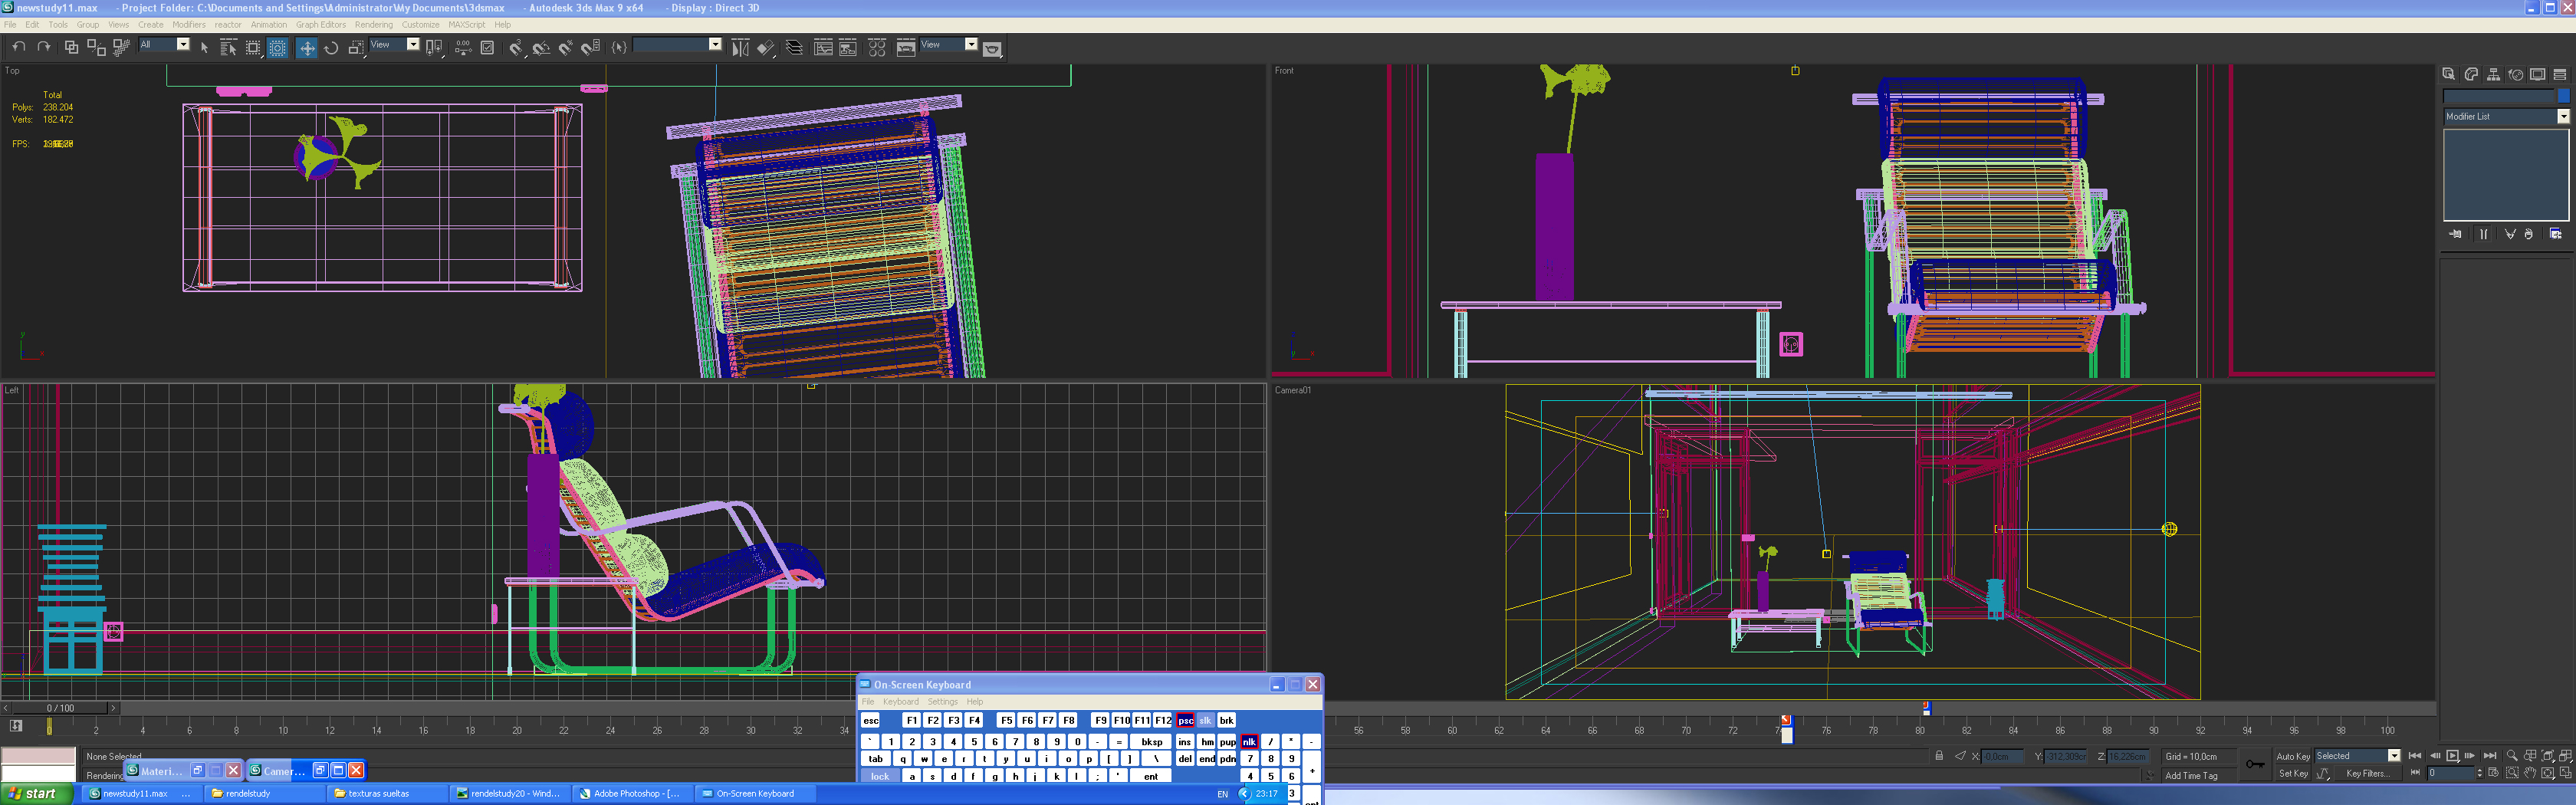Toggle Absolute/Offset transform type-in mode
Screen dimensions: 2576x805
(x=1960, y=756)
